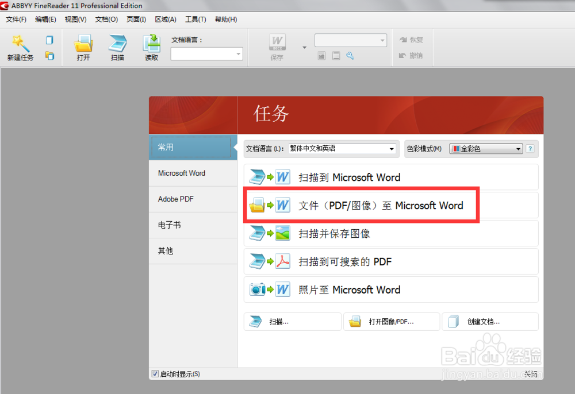Open the 编辑(E) menu
575x394 pixels.
coord(45,20)
